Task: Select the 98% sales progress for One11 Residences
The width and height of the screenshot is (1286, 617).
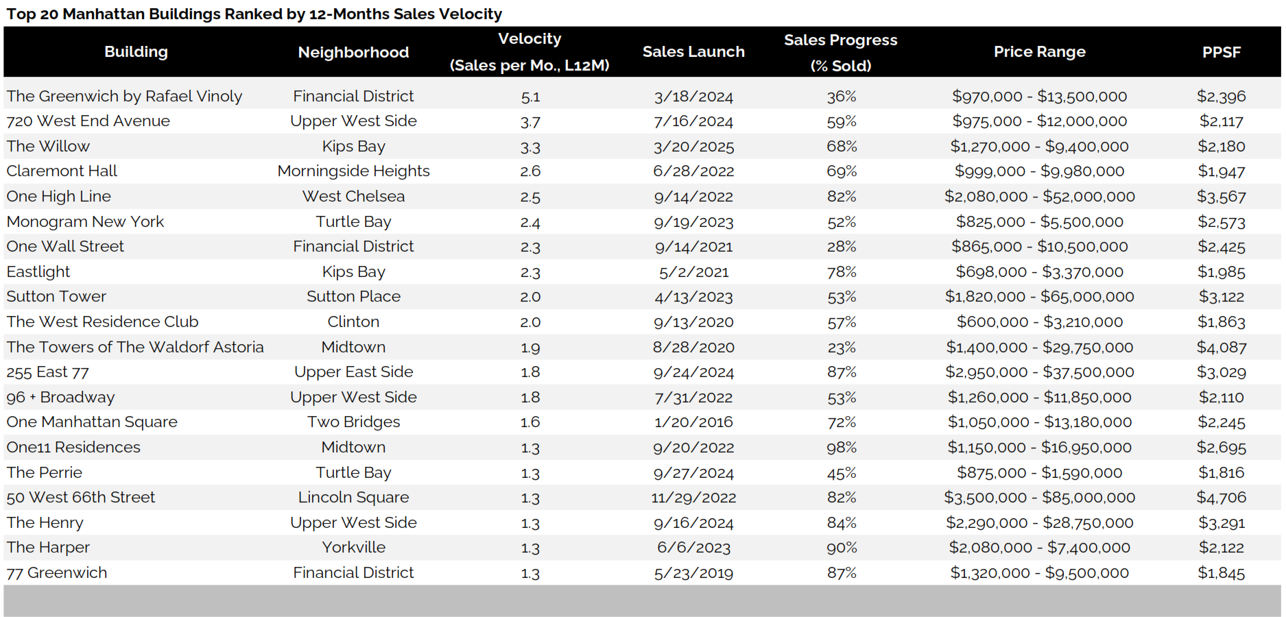Action: 842,448
